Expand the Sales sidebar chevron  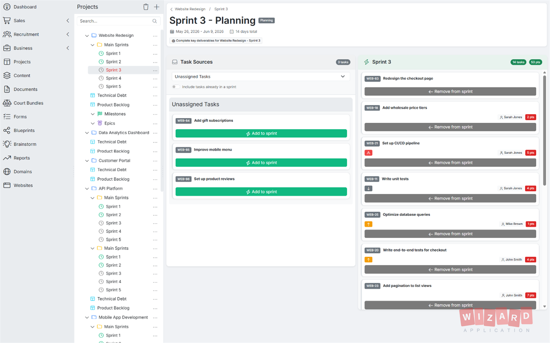(68, 21)
